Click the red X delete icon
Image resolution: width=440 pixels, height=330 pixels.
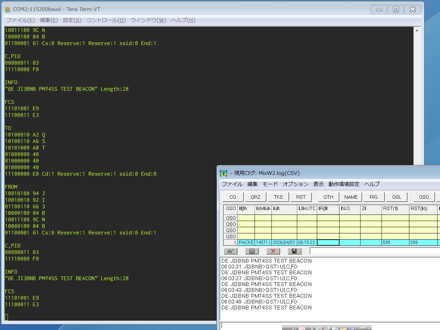pyautogui.click(x=273, y=251)
